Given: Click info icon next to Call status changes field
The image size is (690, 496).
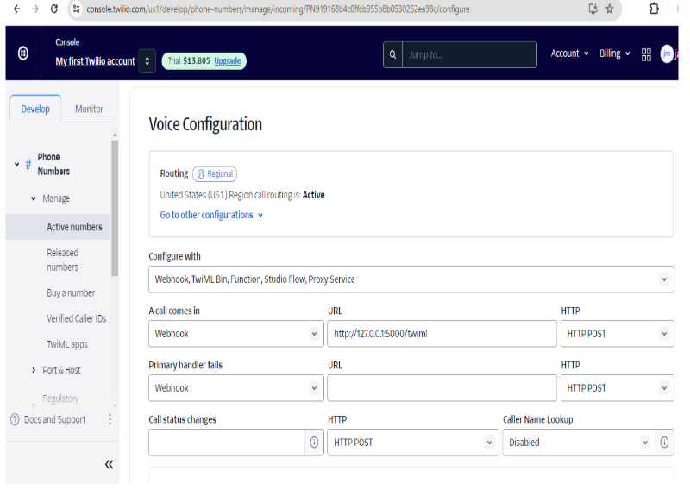Looking at the screenshot, I should (x=314, y=443).
